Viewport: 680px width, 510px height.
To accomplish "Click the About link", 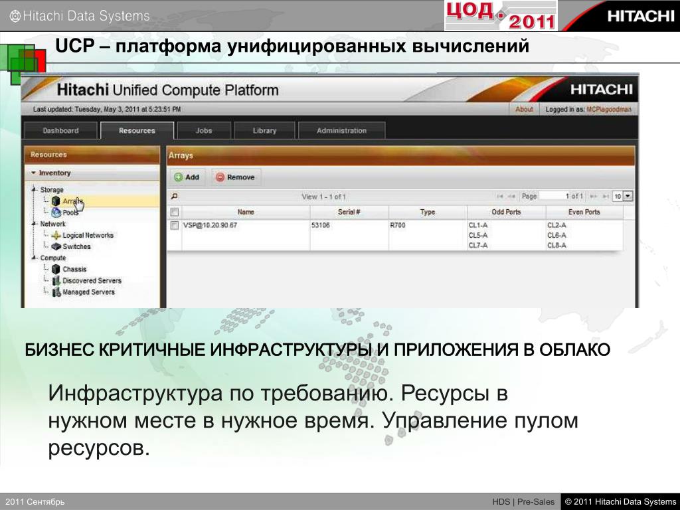I will click(524, 110).
